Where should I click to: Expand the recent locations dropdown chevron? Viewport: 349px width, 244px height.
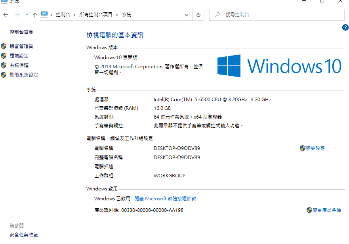(27, 15)
